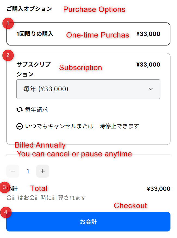Viewport: 177px width, 238px height.
Task: Click the red "Checkout" annotation label
Action: pos(130,206)
